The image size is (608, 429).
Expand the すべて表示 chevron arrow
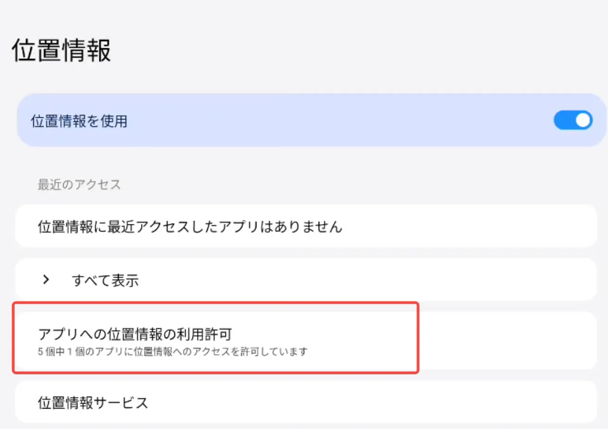point(46,280)
